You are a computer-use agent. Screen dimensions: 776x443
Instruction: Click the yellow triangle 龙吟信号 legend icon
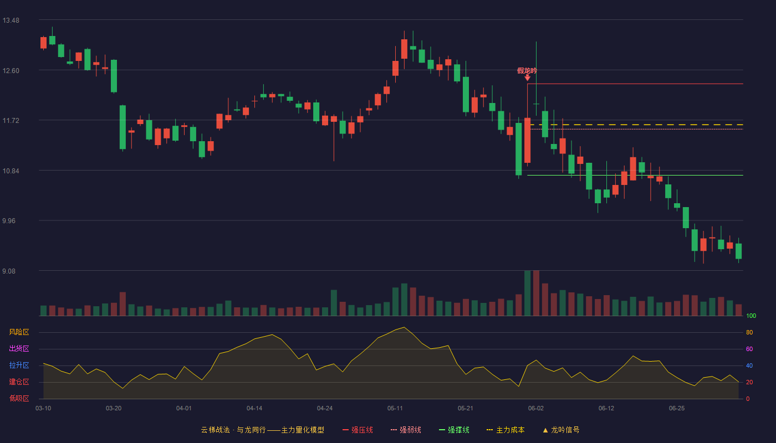(x=545, y=430)
